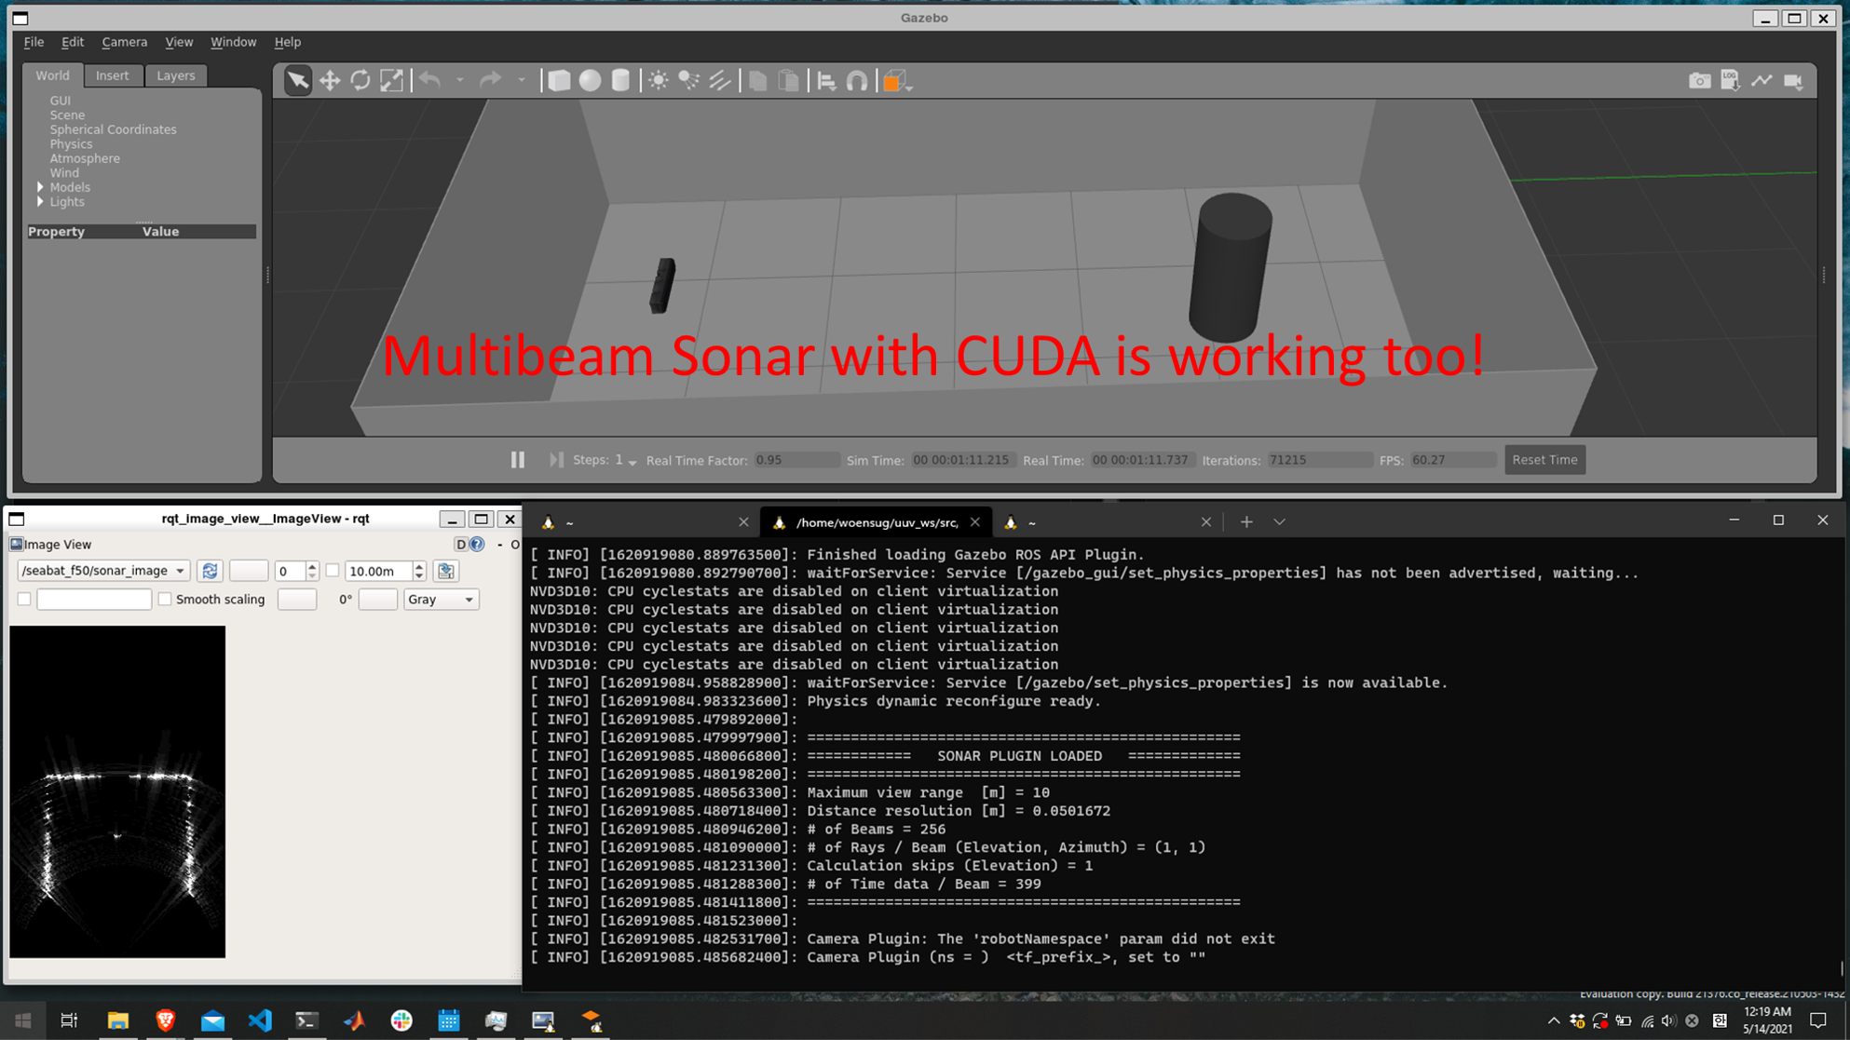This screenshot has width=1850, height=1040.
Task: Open the Edit menu
Action: 73,42
